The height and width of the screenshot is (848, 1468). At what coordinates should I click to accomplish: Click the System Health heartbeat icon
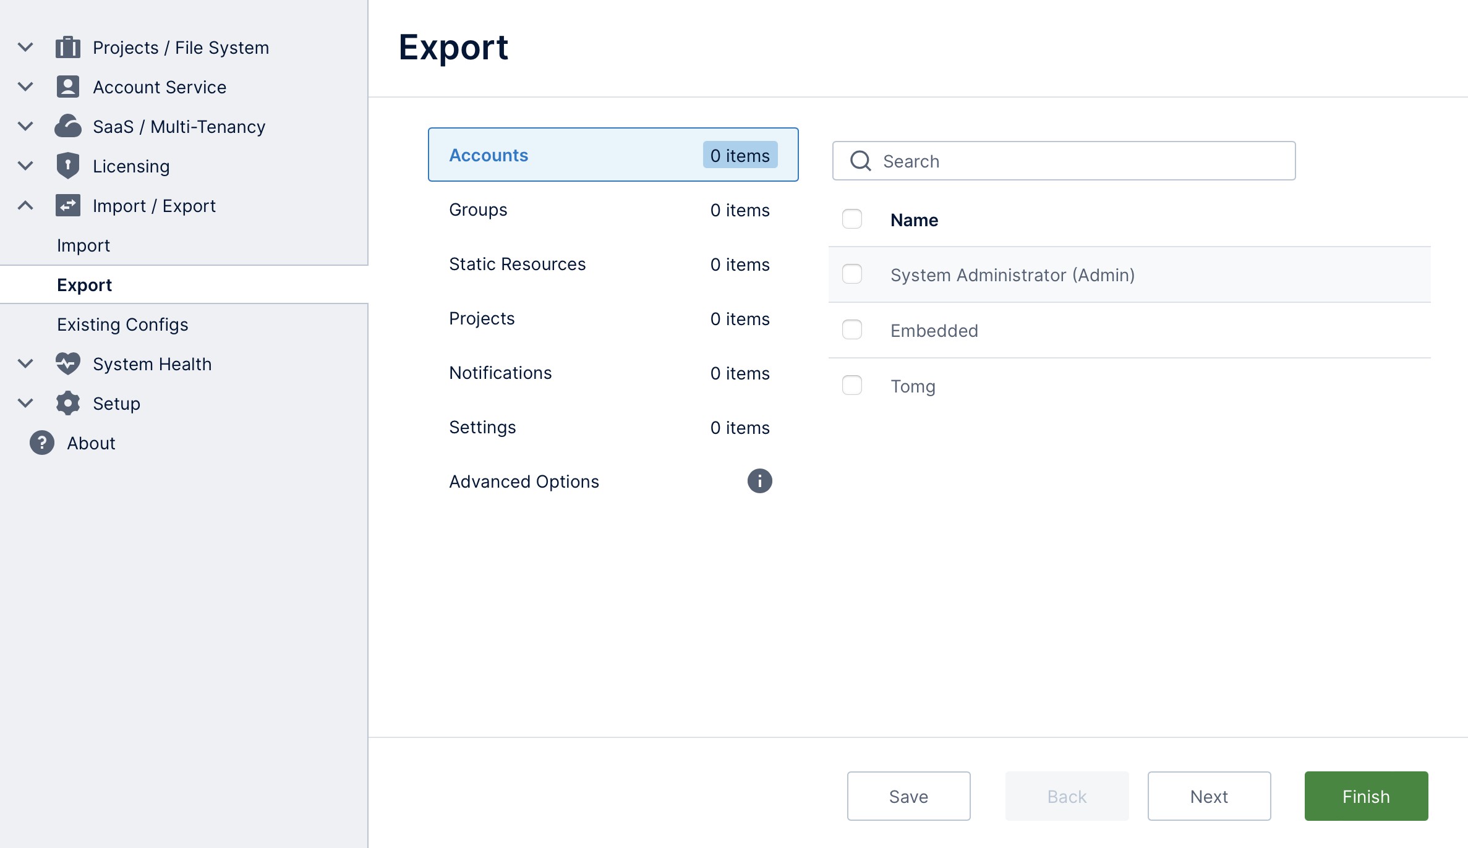pos(68,363)
